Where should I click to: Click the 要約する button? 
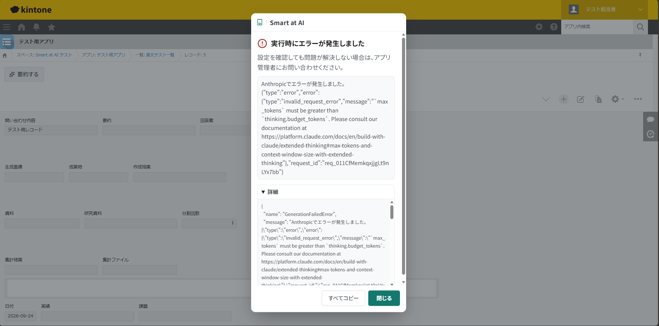tap(24, 74)
